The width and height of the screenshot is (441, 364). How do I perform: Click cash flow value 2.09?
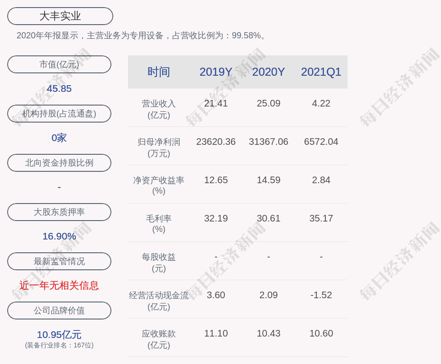(268, 295)
